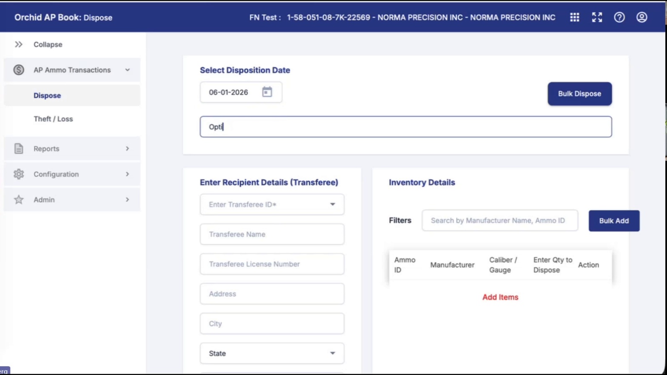Click the manufacturer name search filter field

[x=500, y=220]
